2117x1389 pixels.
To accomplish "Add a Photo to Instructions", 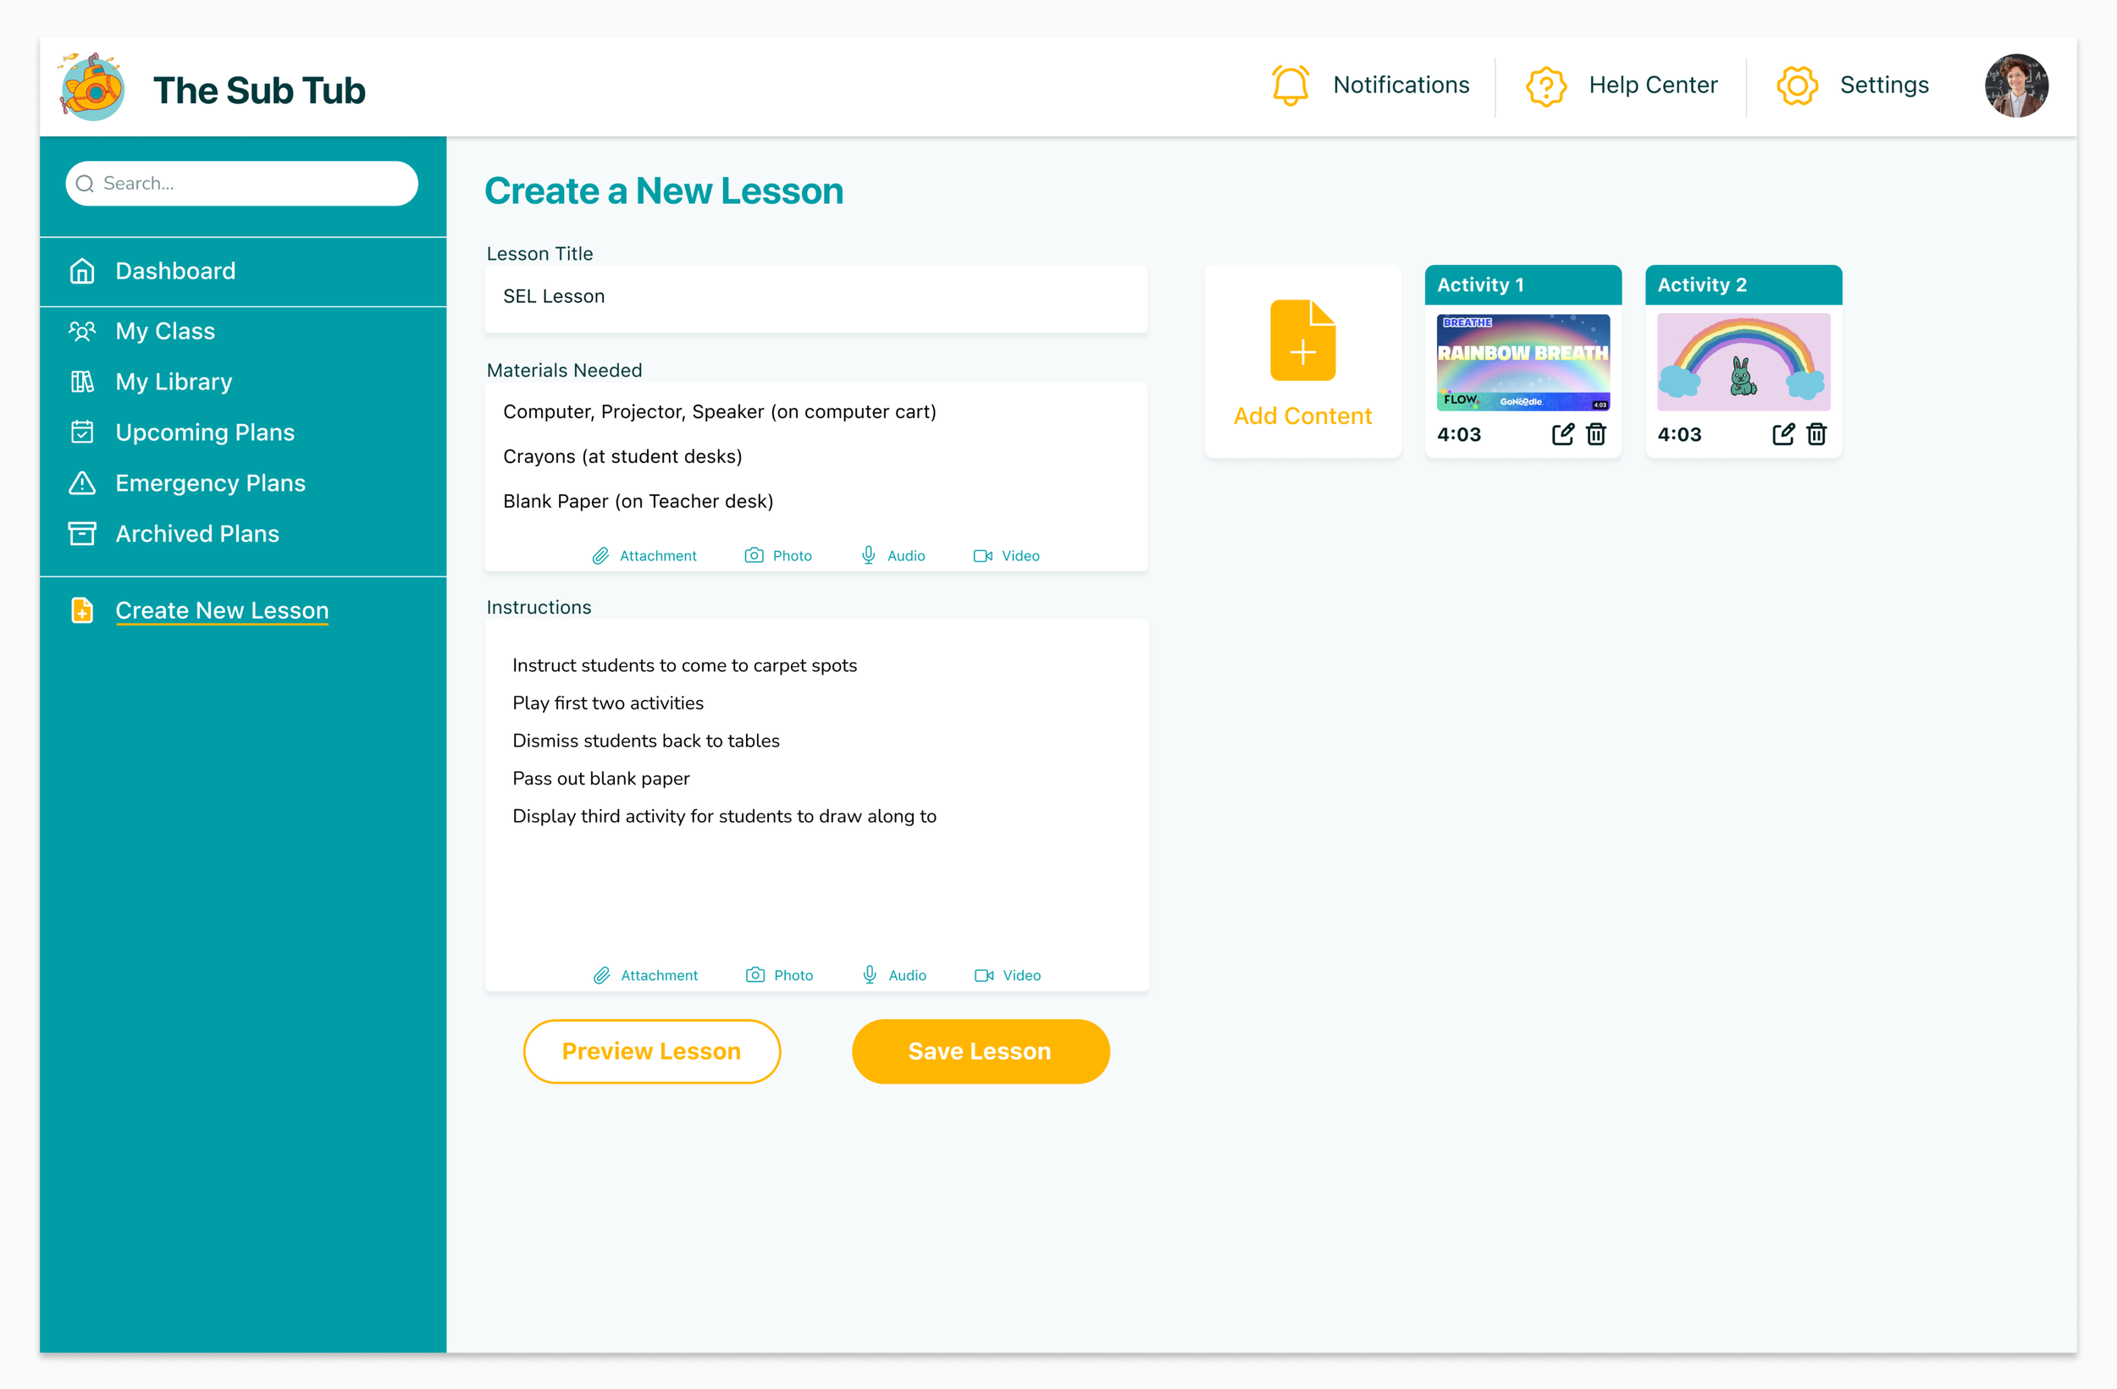I will (779, 975).
